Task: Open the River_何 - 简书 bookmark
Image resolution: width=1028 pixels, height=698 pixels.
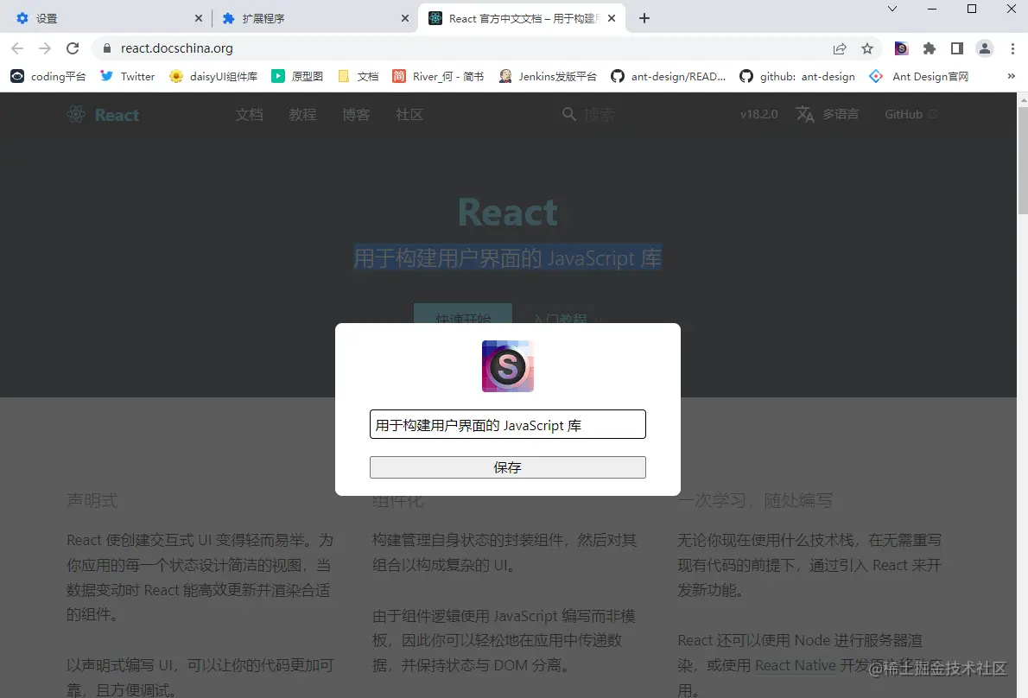Action: pos(438,76)
